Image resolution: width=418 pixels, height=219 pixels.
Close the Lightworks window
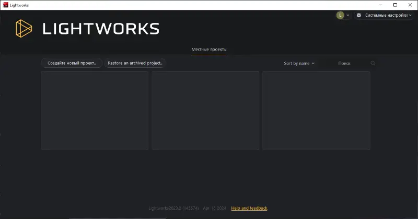410,5
